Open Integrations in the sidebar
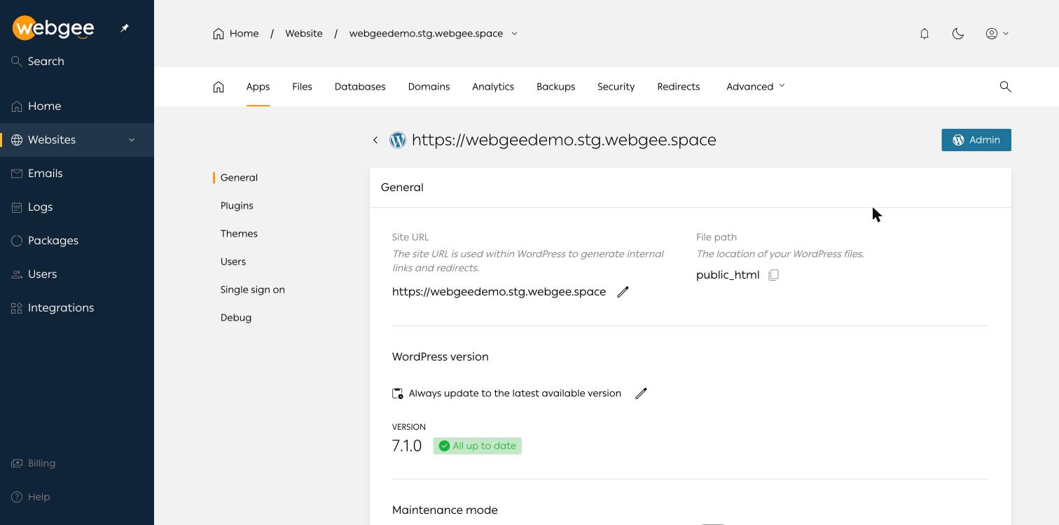1059x525 pixels. coord(77,308)
